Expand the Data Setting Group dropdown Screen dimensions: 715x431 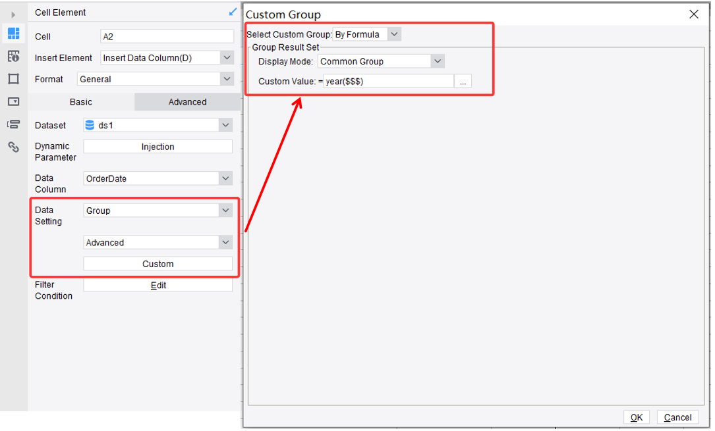[227, 211]
